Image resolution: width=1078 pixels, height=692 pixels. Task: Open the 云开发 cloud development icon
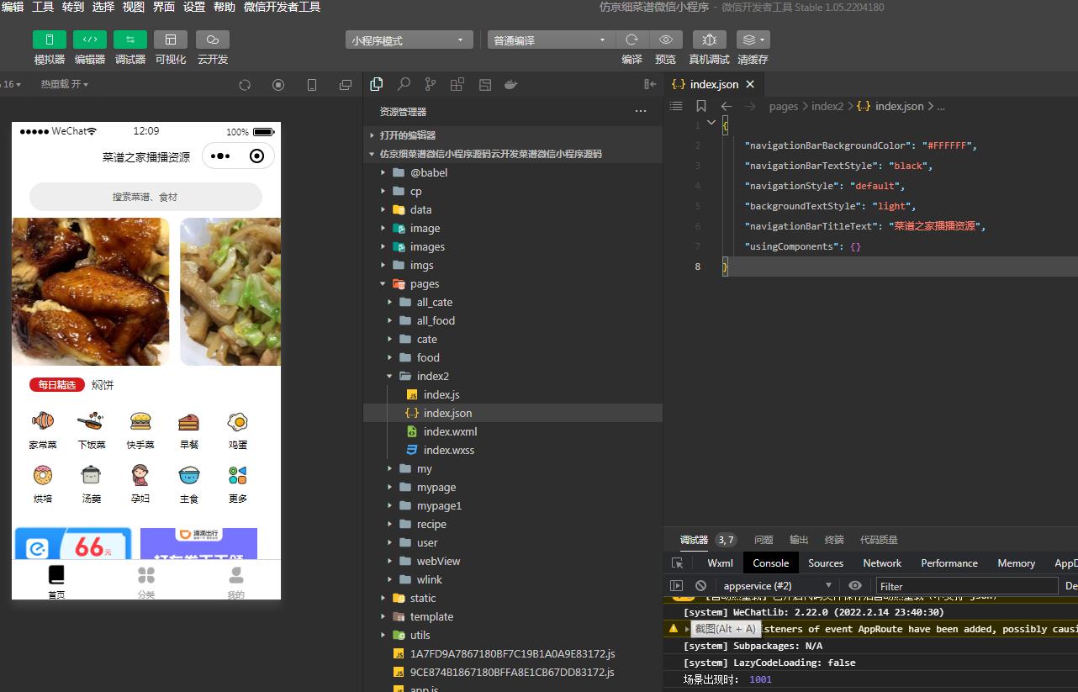point(213,40)
